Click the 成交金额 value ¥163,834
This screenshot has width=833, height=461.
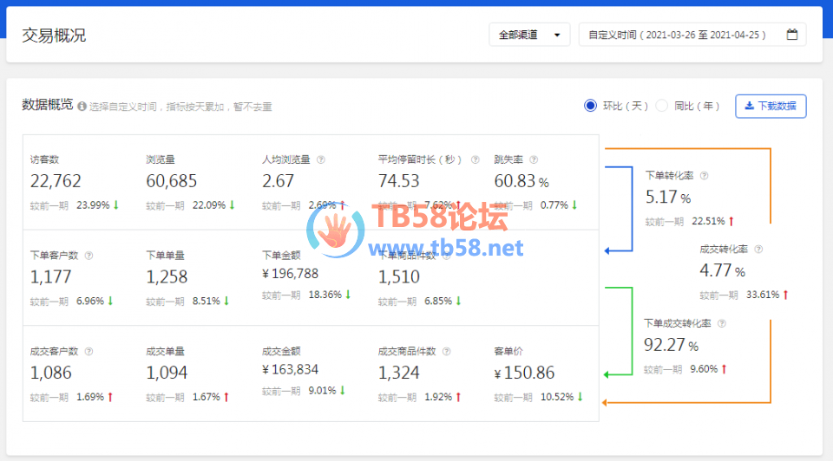coord(290,369)
